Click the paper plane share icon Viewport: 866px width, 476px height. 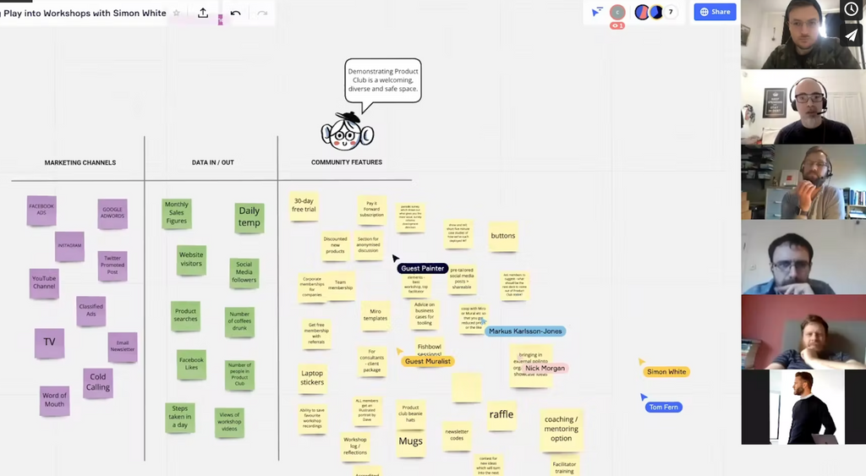[851, 35]
